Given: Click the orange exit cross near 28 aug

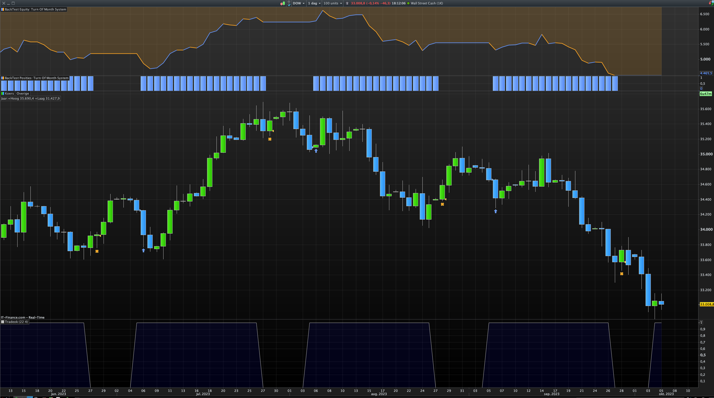Looking at the screenshot, I should (x=442, y=204).
